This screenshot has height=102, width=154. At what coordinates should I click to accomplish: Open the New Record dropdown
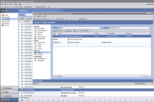click(x=28, y=7)
